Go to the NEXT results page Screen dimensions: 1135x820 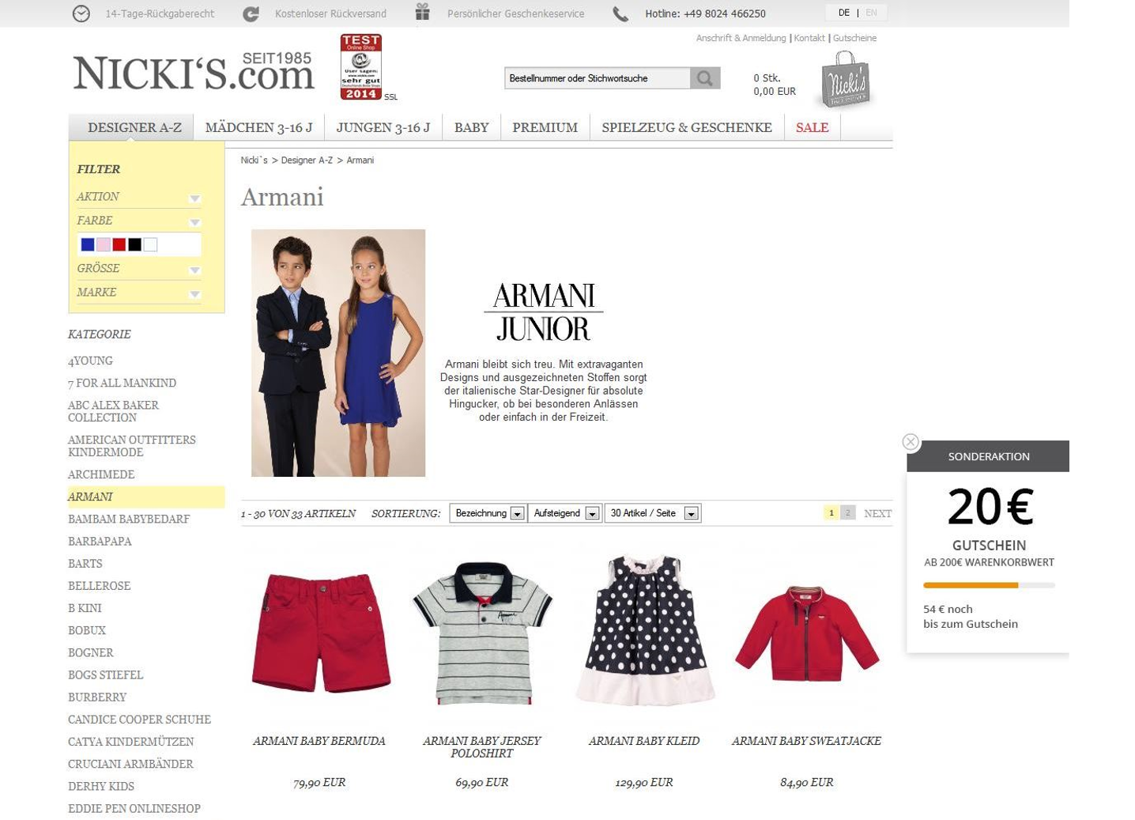click(x=877, y=513)
